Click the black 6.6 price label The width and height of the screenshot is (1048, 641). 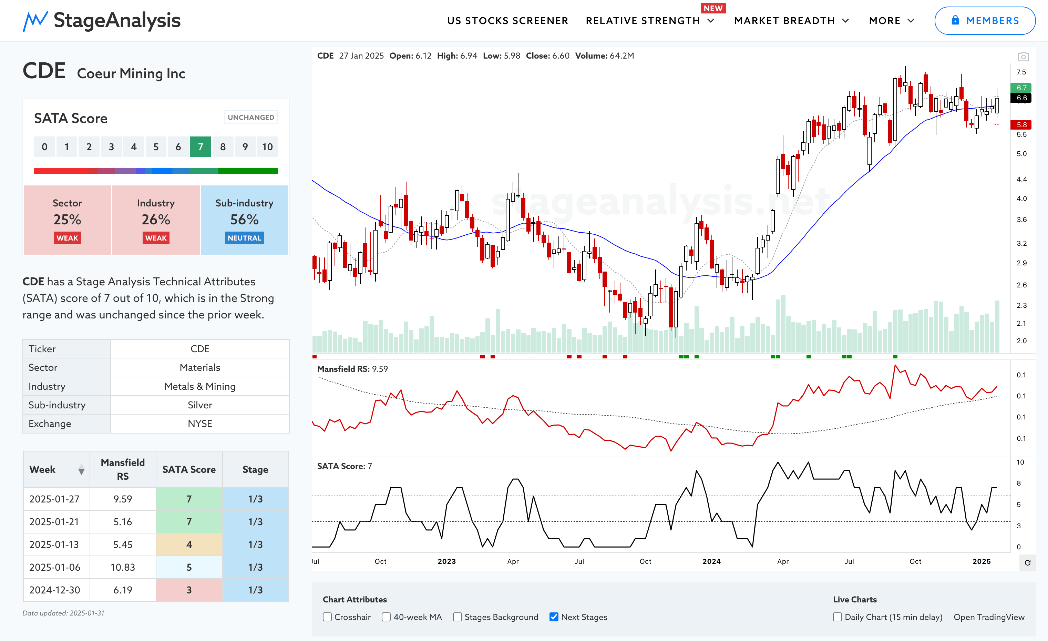click(1021, 98)
